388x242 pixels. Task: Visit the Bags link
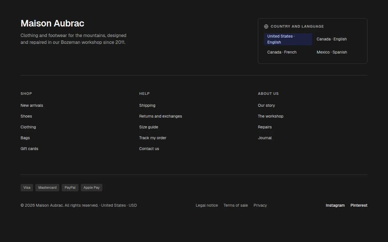coord(25,138)
